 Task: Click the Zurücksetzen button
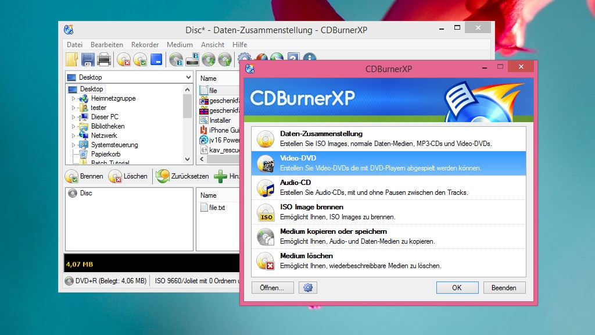182,176
